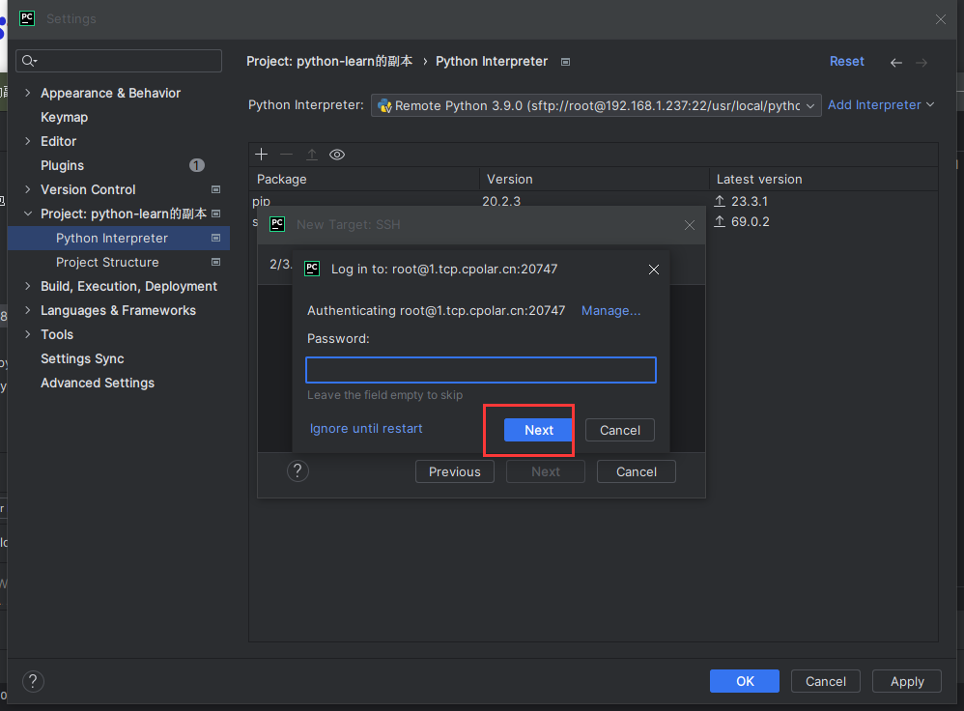Image resolution: width=964 pixels, height=711 pixels.
Task: Click the Reset link at top right
Action: [x=846, y=61]
